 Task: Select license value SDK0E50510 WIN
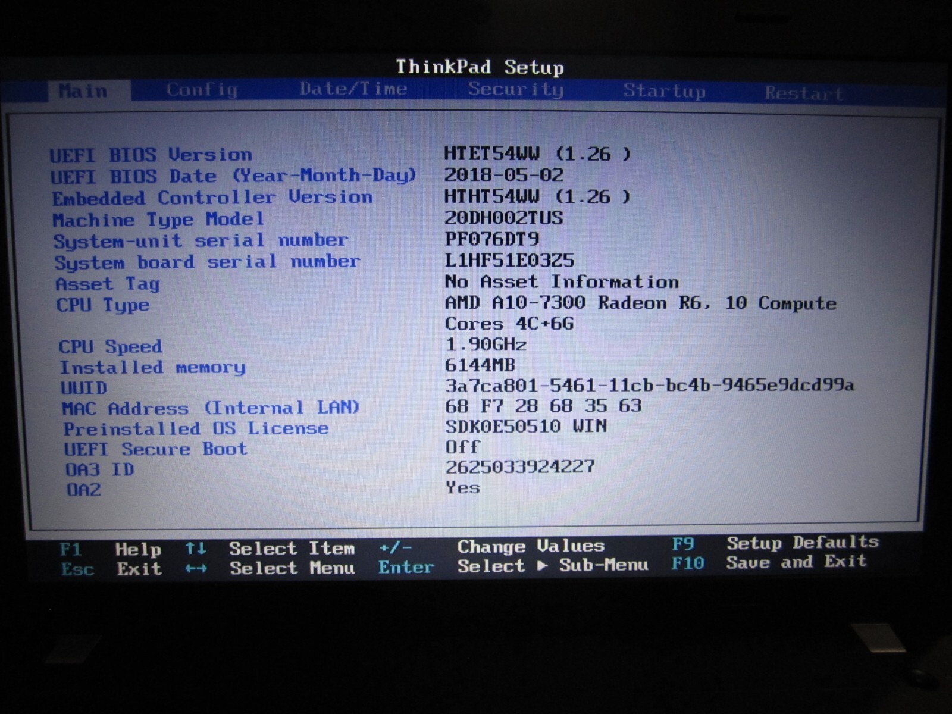coord(526,427)
